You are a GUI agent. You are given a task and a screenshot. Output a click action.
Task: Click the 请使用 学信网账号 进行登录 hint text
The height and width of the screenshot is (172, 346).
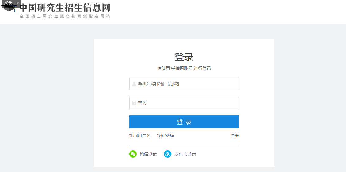pos(184,68)
